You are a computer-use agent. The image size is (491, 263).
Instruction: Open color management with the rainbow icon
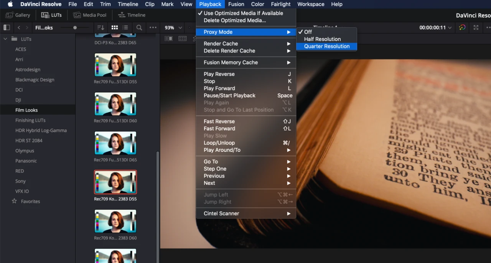coord(462,27)
